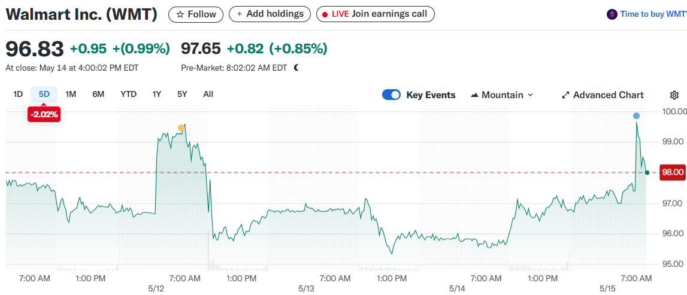This screenshot has width=687, height=295.
Task: Show All-time chart range
Action: (x=208, y=94)
